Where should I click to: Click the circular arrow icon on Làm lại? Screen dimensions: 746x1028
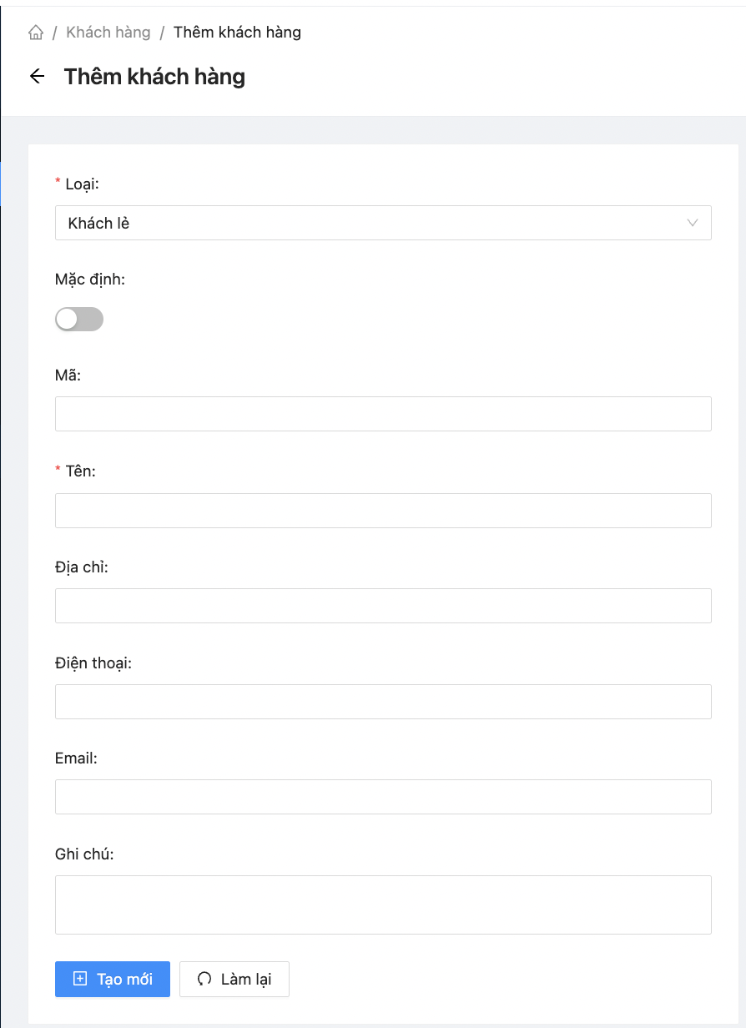pyautogui.click(x=204, y=979)
